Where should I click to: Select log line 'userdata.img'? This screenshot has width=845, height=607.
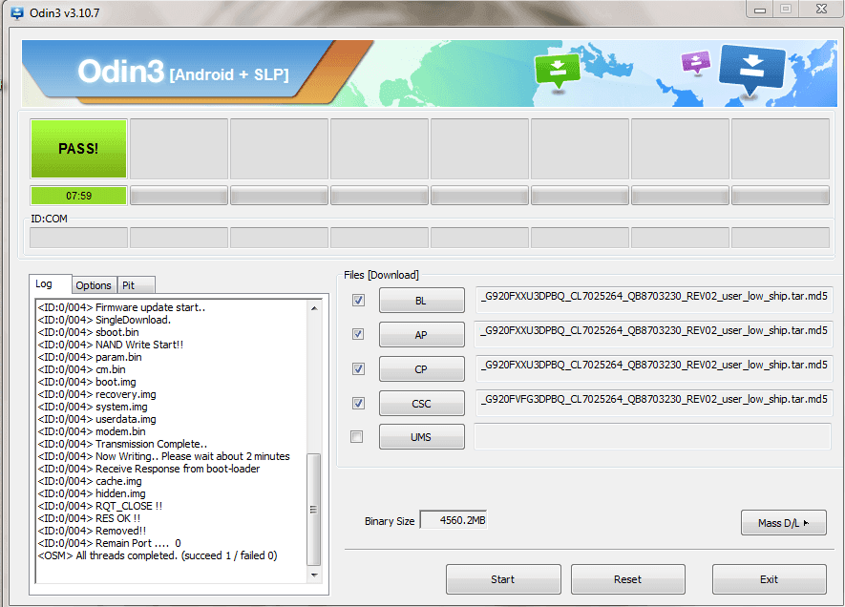point(97,419)
